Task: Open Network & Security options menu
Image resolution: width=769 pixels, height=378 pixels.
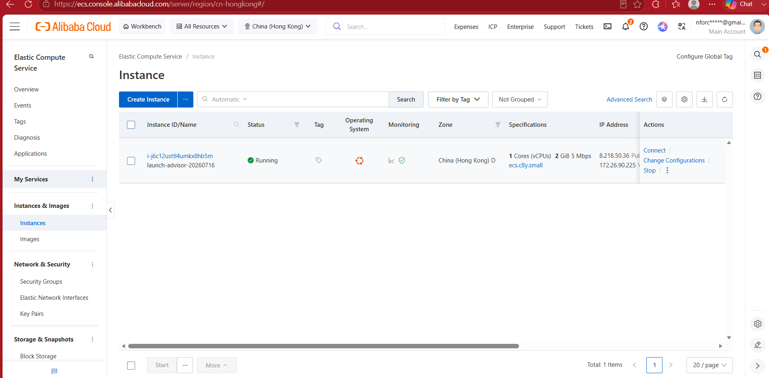Action: pos(92,264)
